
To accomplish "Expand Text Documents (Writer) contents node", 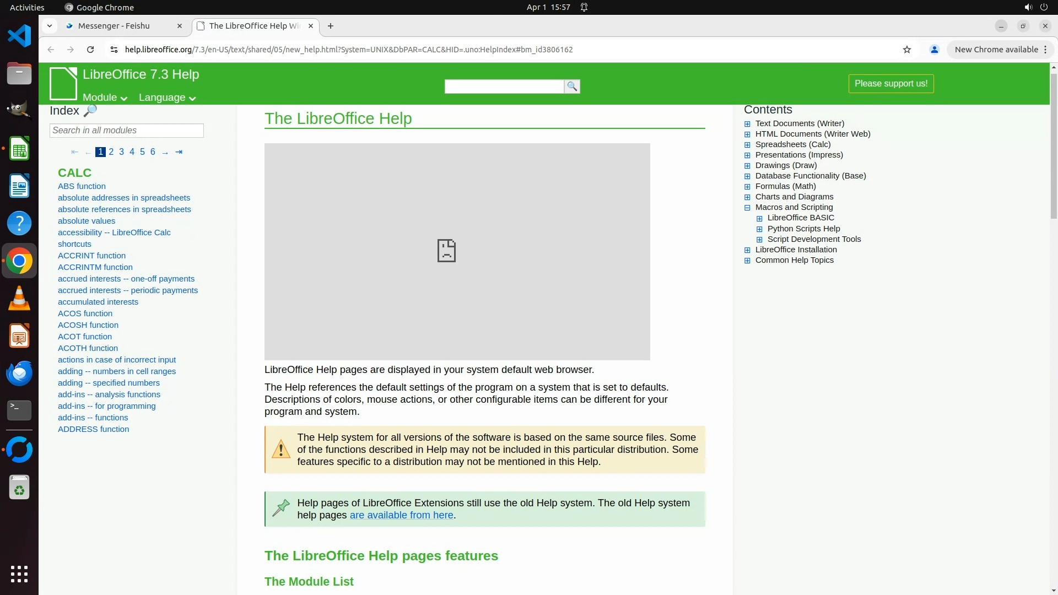I will pos(747,124).
